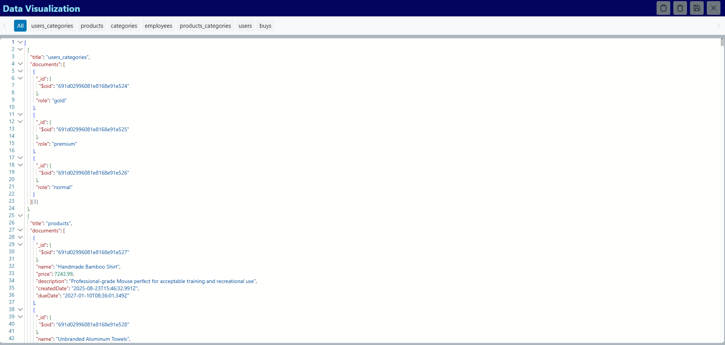Click the oid ending in e524
The image size is (725, 345).
tap(93, 86)
